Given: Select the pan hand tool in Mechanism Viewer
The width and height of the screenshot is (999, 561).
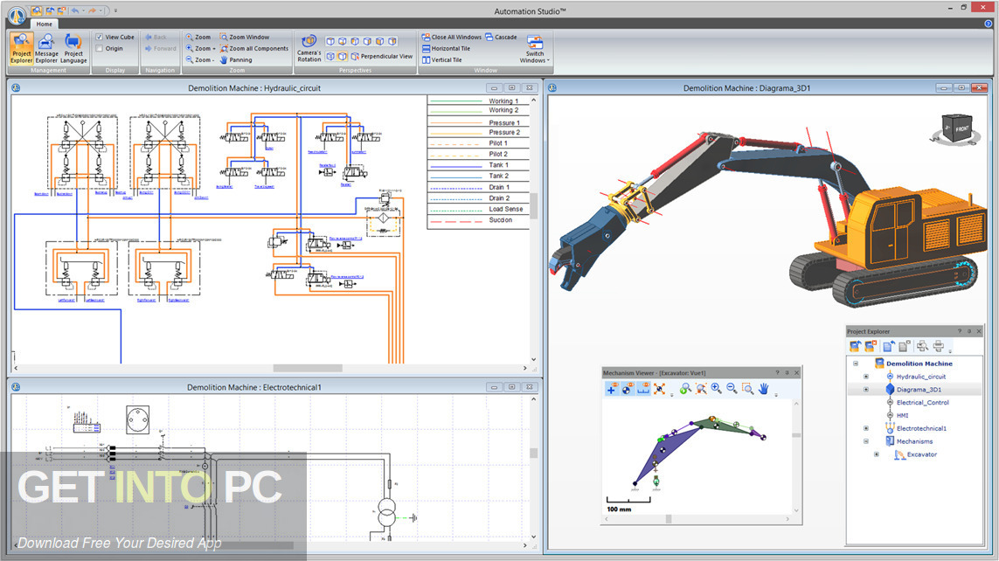Looking at the screenshot, I should point(763,389).
